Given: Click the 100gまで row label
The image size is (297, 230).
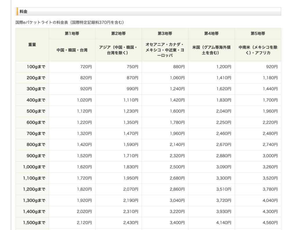Looking at the screenshot, I should 36,67.
